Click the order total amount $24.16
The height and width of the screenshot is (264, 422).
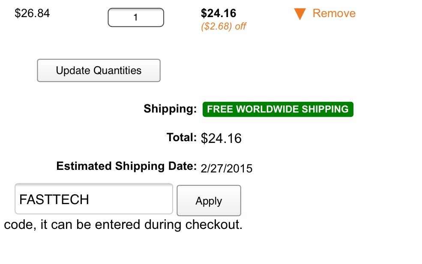pyautogui.click(x=221, y=138)
